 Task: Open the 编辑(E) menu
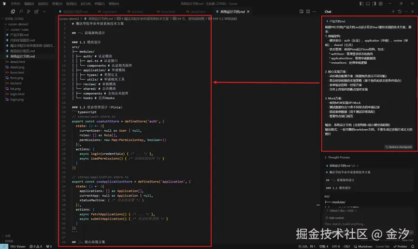[x=29, y=4]
